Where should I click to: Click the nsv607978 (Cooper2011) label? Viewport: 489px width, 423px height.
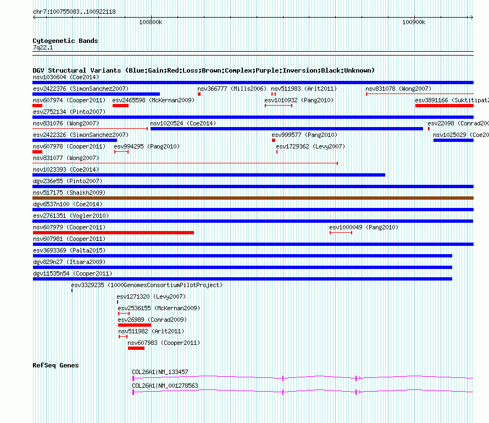pyautogui.click(x=69, y=146)
